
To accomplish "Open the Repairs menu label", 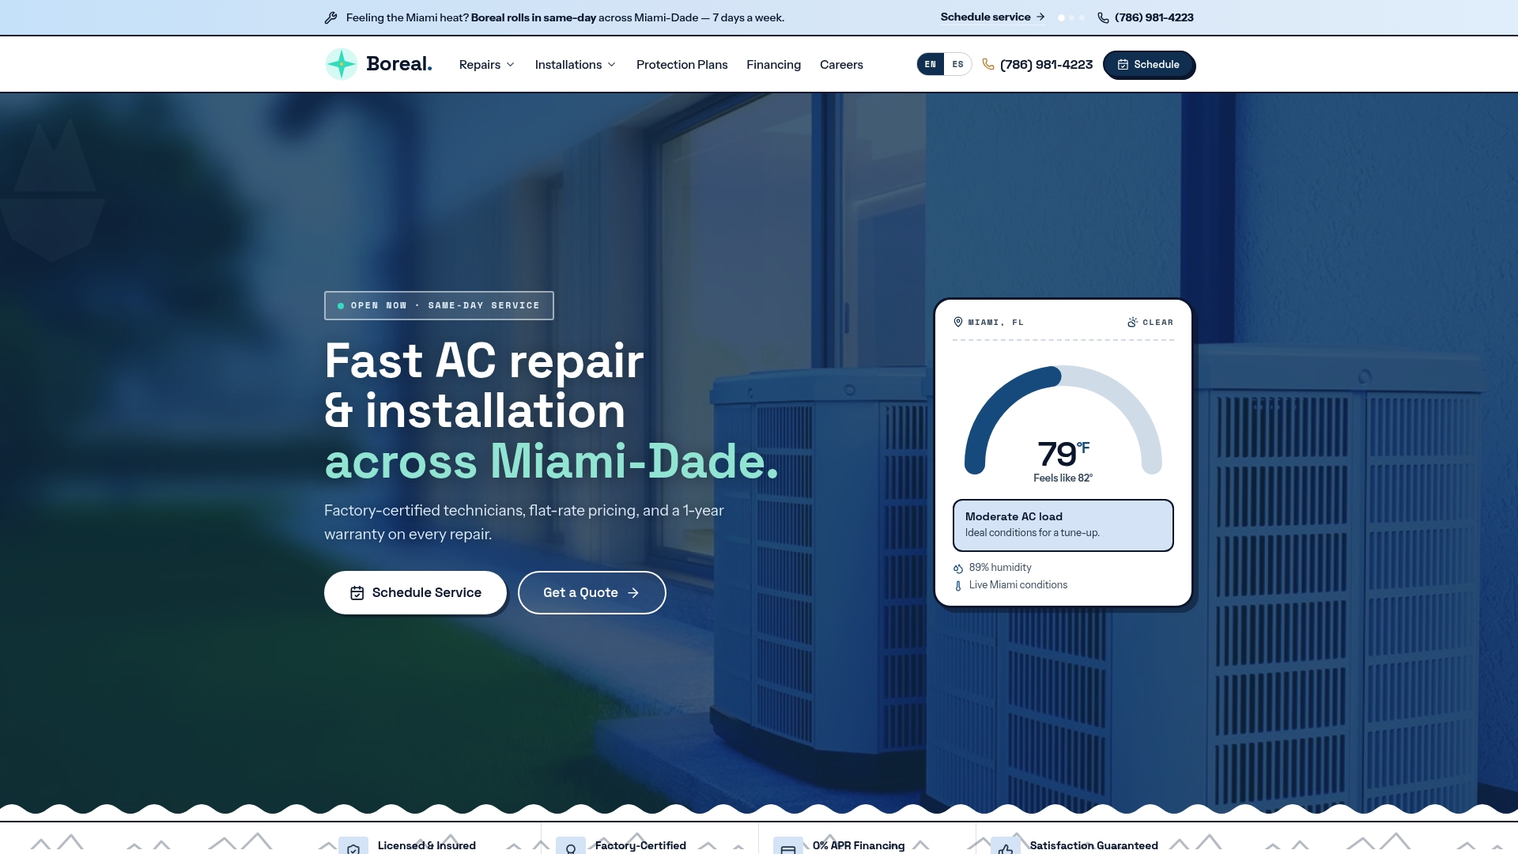I will click(480, 65).
